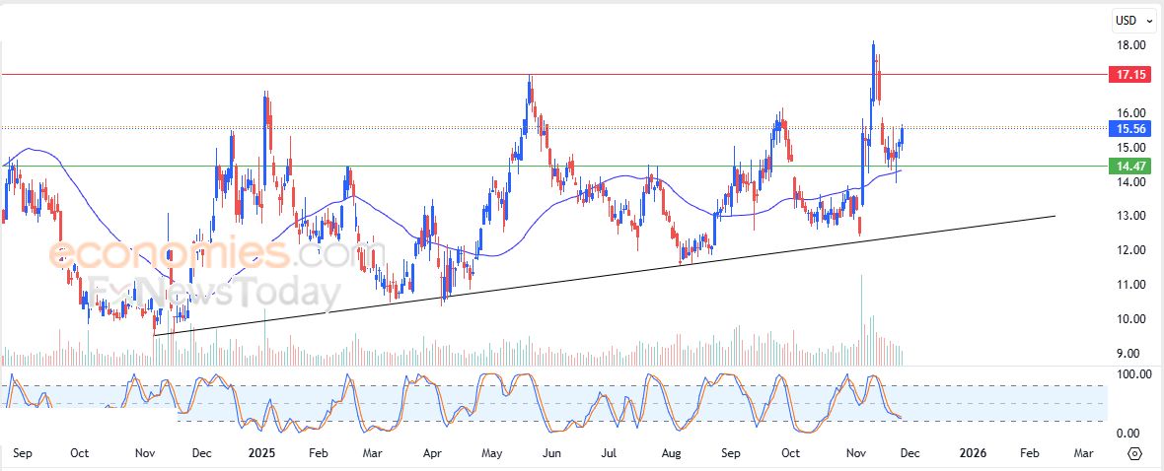Click the 12.00 value on price scale
Image resolution: width=1164 pixels, height=471 pixels.
click(x=1129, y=250)
